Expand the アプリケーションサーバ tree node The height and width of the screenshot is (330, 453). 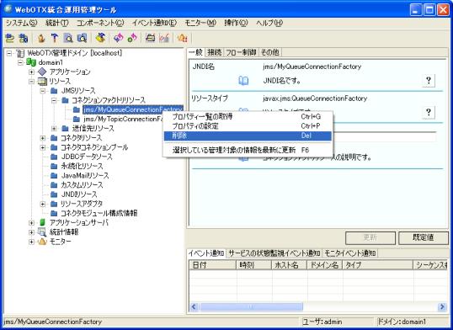click(31, 223)
